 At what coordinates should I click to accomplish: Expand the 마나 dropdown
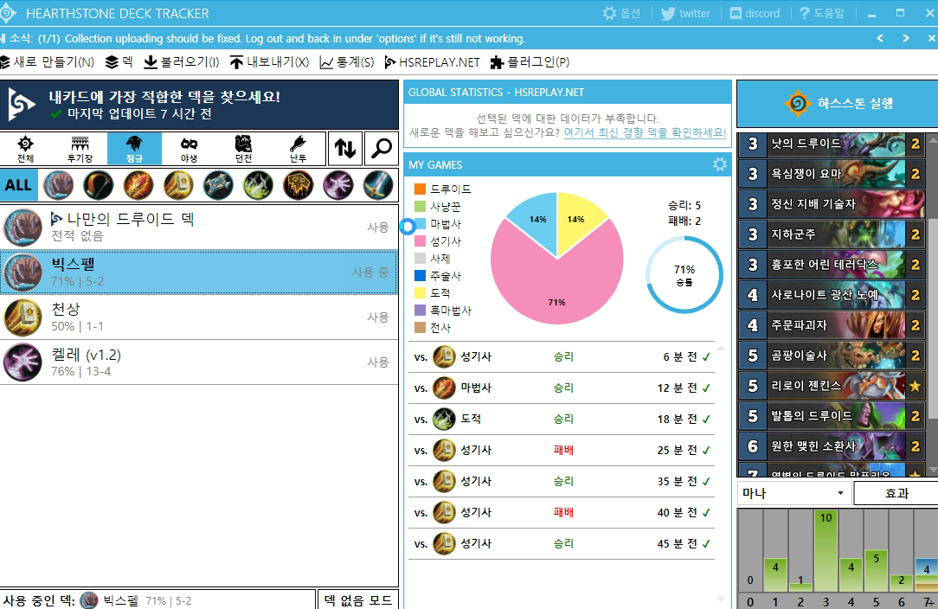793,493
